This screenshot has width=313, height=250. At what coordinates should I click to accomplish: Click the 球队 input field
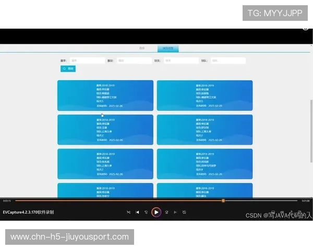227,60
